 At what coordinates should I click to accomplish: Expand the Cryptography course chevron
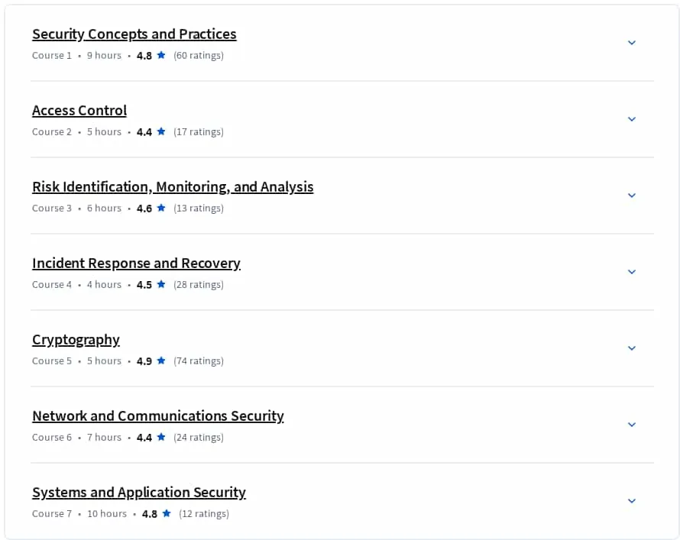pos(631,348)
